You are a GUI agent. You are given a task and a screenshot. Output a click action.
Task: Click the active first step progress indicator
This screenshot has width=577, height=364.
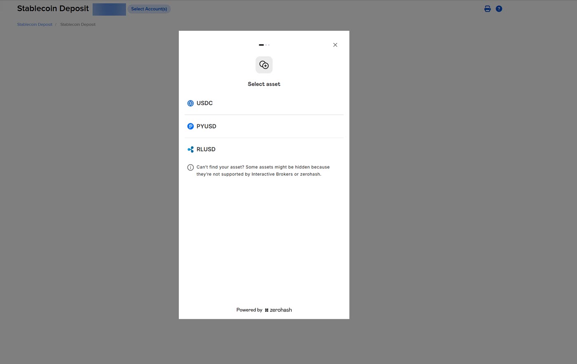coord(261,45)
